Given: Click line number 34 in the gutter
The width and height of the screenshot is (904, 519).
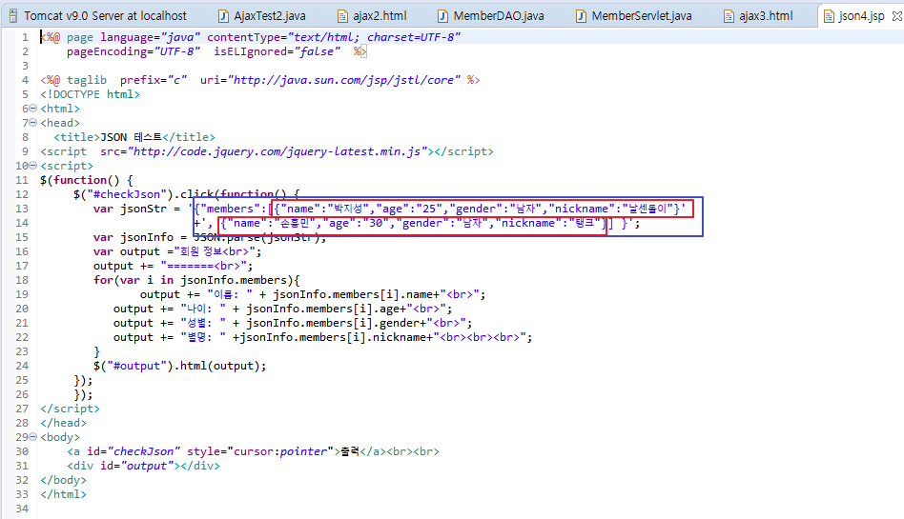Looking at the screenshot, I should [x=22, y=509].
